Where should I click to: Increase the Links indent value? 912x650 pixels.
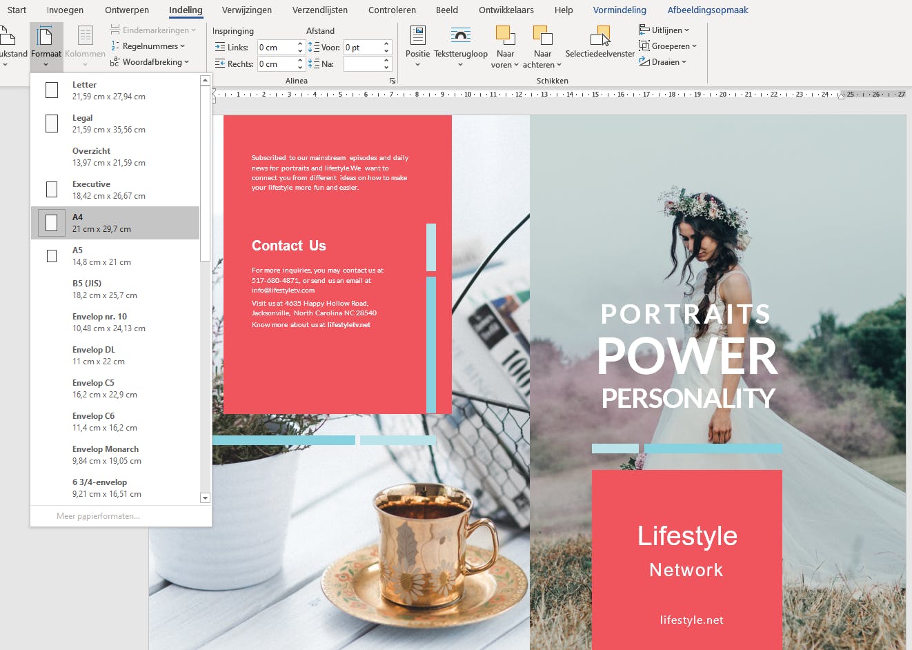[x=300, y=44]
